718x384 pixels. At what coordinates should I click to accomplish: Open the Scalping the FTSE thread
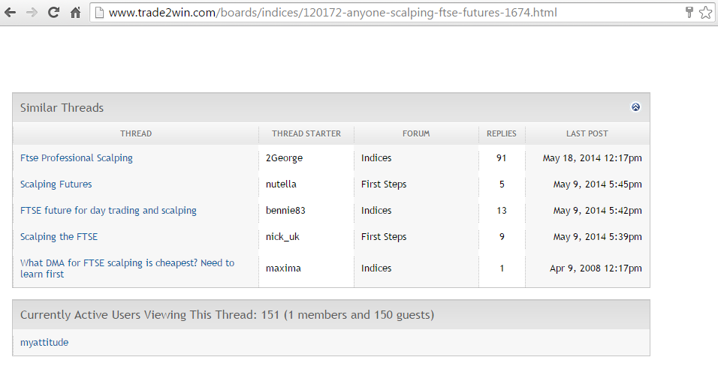point(59,237)
